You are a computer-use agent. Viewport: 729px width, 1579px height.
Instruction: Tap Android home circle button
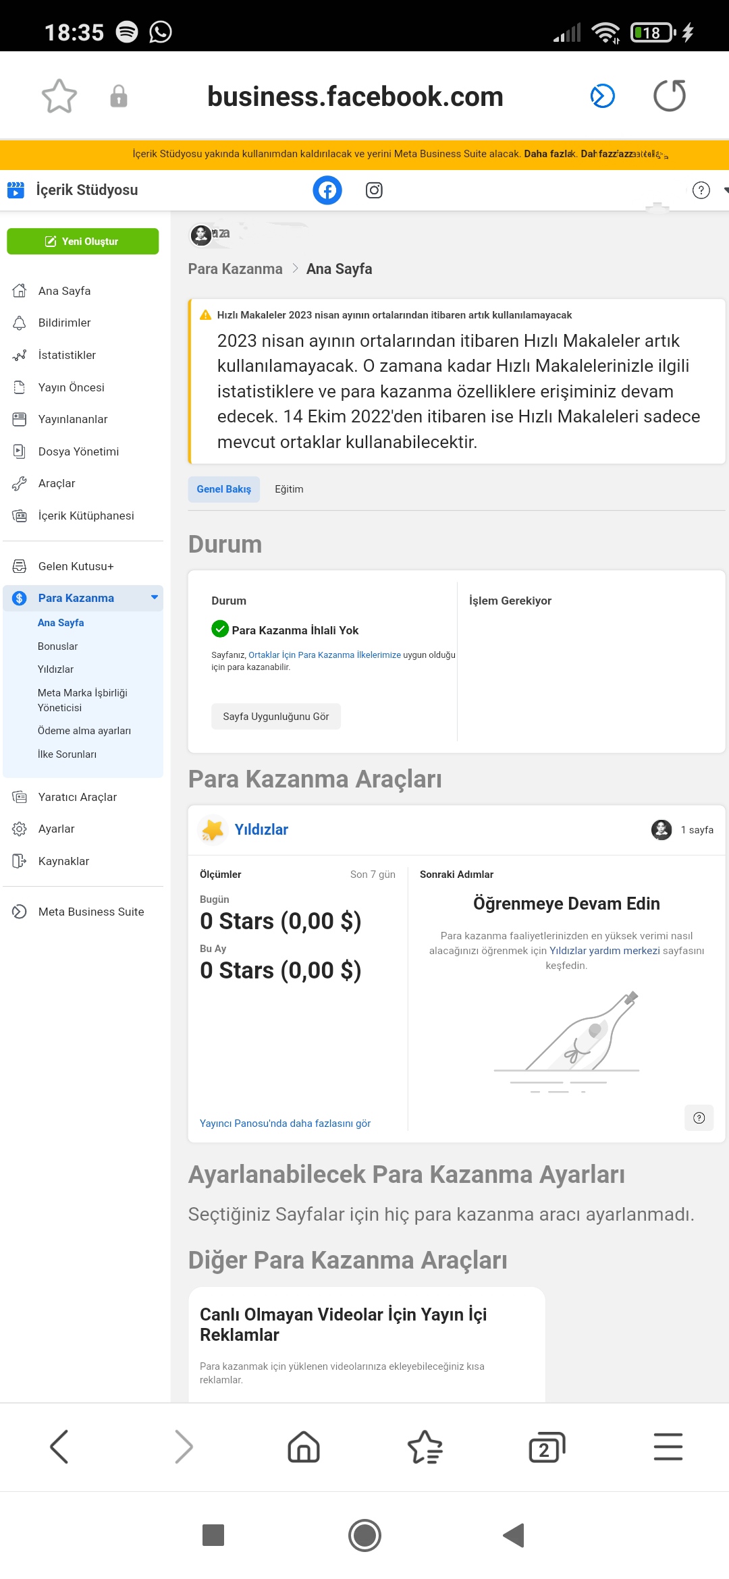(x=364, y=1535)
